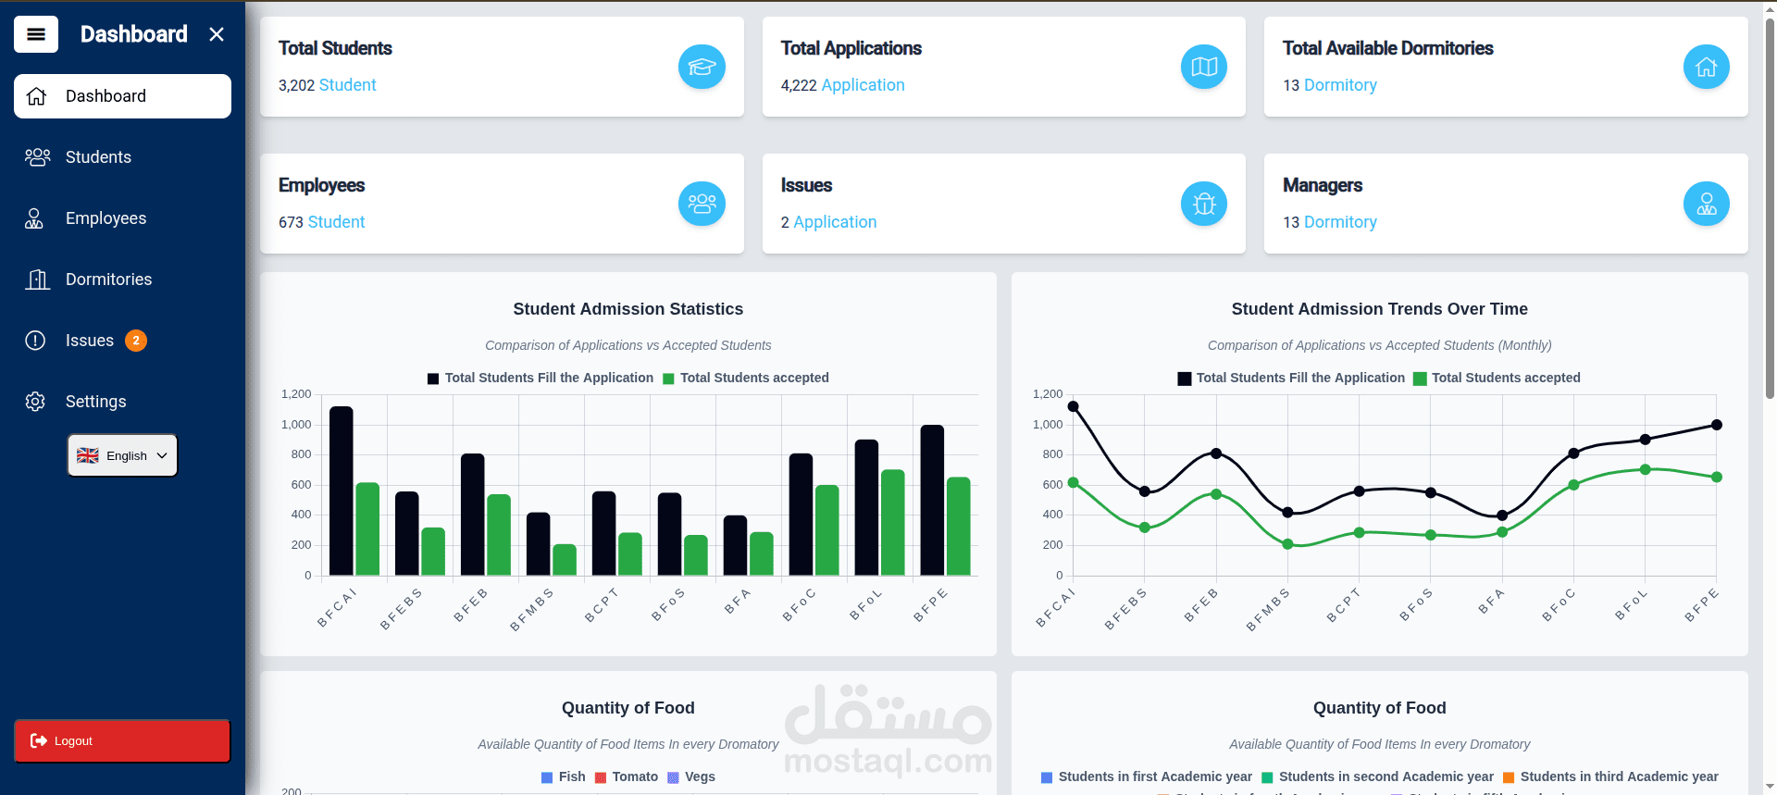
Task: Click the UK flag icon in the language selector
Action: click(x=88, y=455)
